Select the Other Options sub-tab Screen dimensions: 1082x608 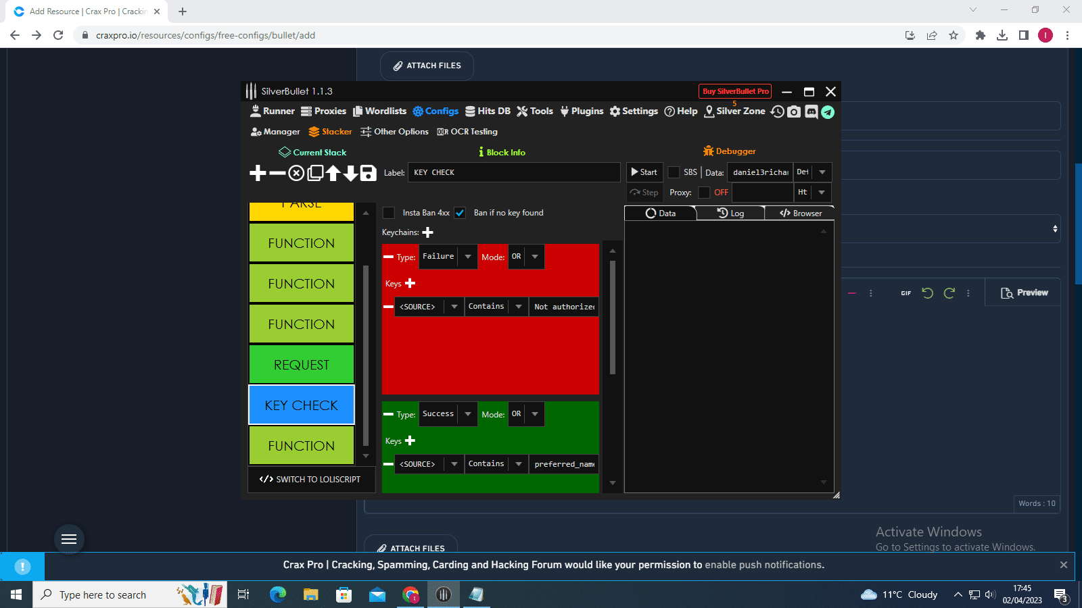394,132
